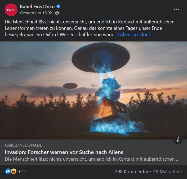View the 48 Mal geteilt shares
Image resolution: width=187 pixels, height=179 pixels.
click(167, 172)
